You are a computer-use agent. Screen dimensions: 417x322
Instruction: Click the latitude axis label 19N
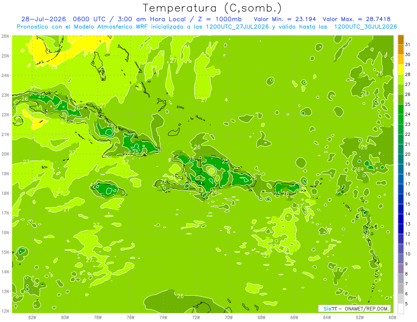(x=5, y=173)
